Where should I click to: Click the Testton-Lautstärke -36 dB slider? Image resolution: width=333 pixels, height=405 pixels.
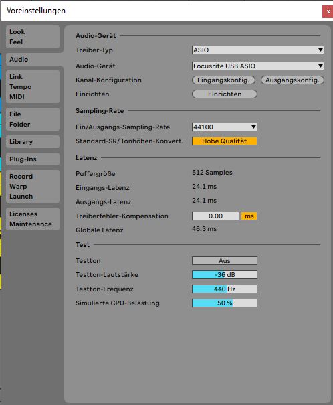click(225, 275)
